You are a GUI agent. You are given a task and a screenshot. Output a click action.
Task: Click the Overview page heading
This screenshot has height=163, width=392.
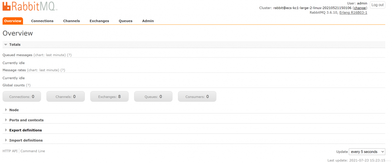[x=17, y=33]
